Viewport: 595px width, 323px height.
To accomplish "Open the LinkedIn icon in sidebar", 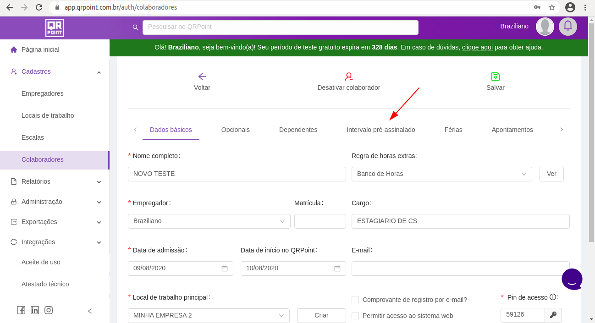I will coord(35,310).
